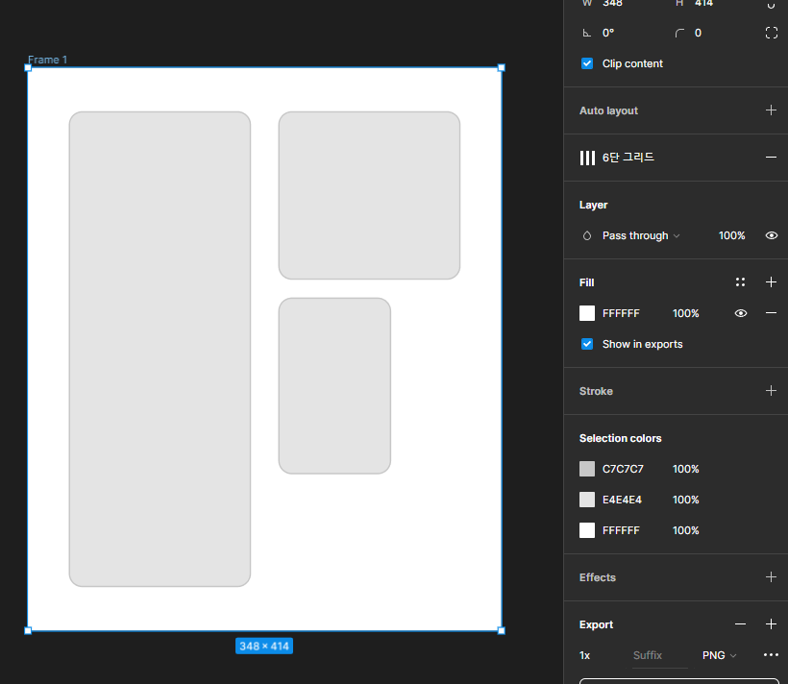Edit the fill opacity 100% field
788x684 pixels.
686,313
